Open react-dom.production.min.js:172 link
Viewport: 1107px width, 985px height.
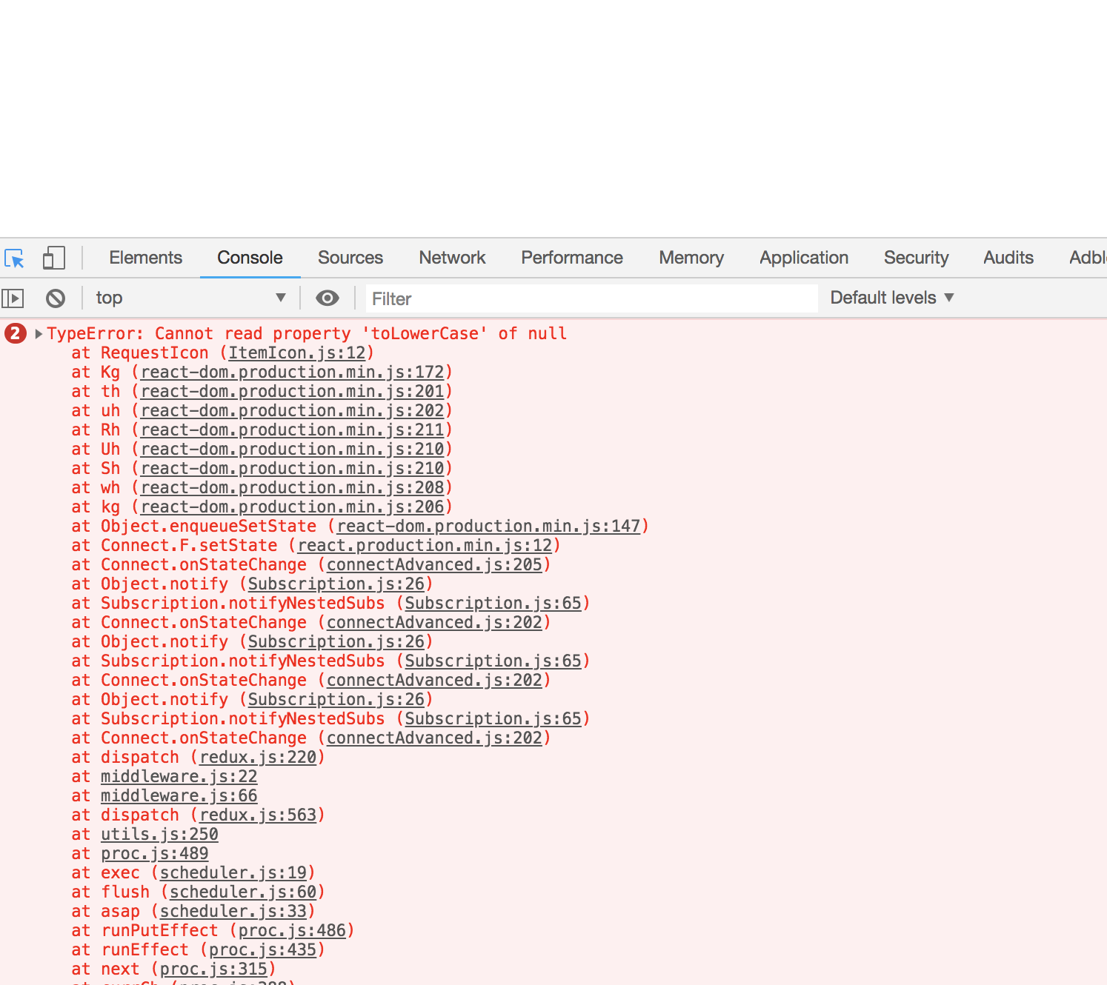[292, 373]
